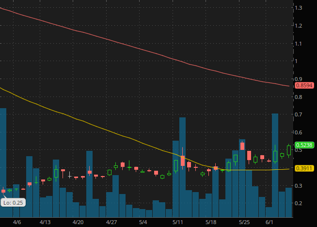Click the 0.7 price axis label
This screenshot has width=317, height=227.
coord(299,114)
